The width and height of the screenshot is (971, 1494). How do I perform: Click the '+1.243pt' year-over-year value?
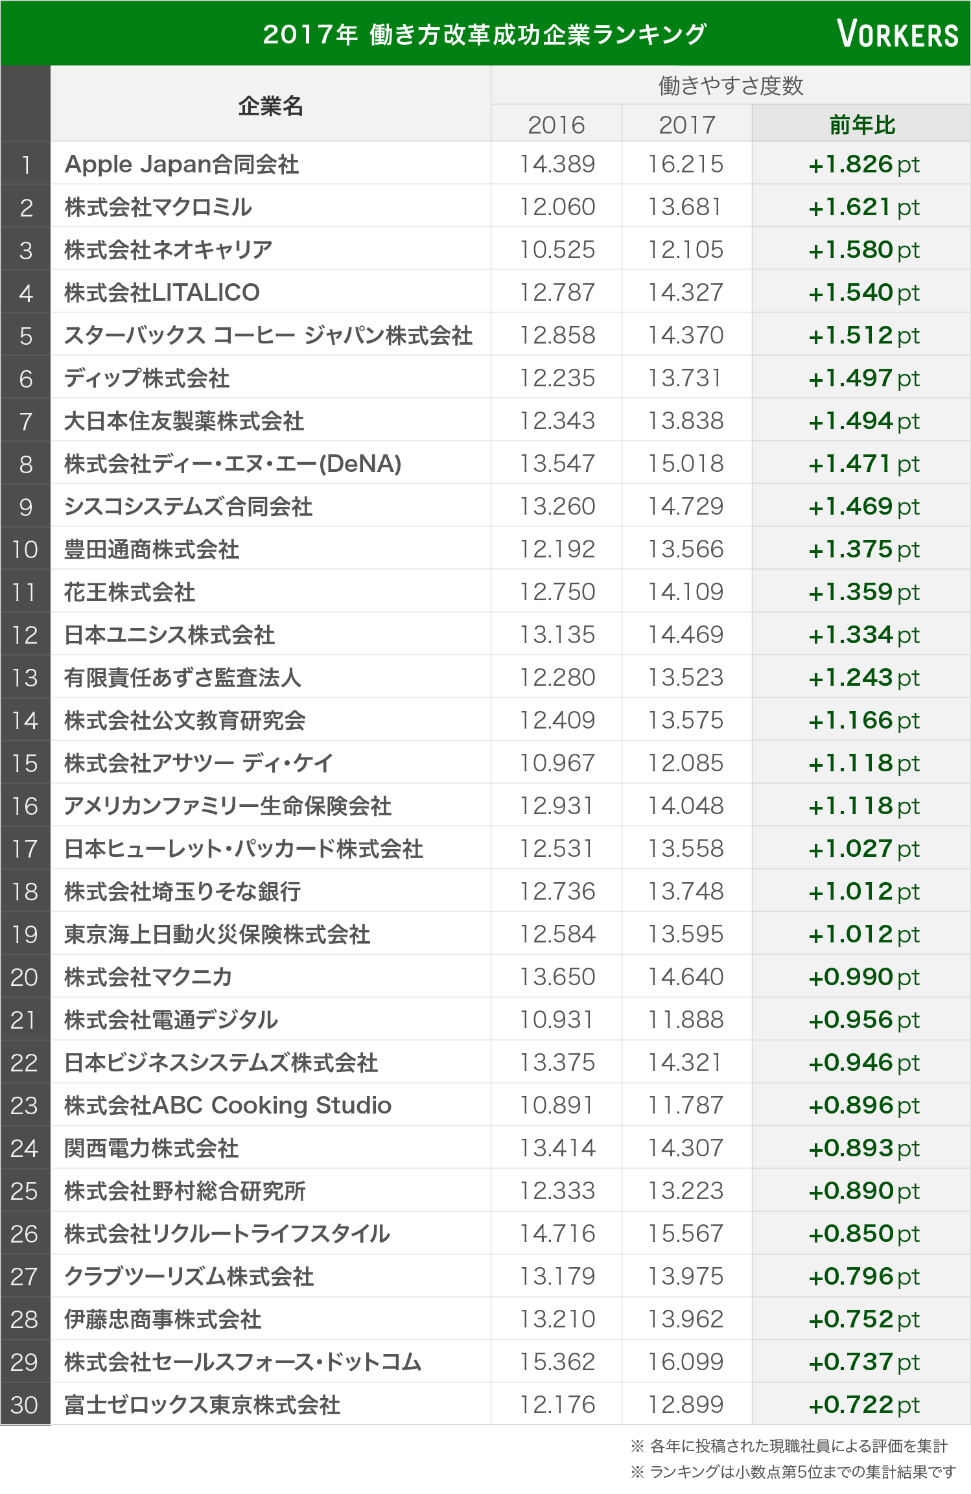click(864, 678)
